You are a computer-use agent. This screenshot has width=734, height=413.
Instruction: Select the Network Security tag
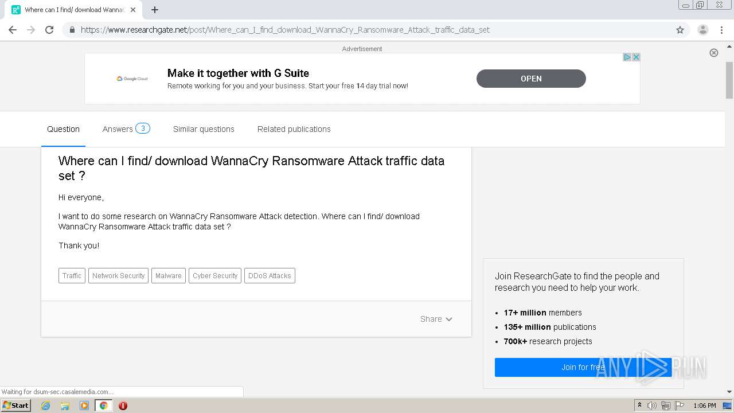[118, 276]
